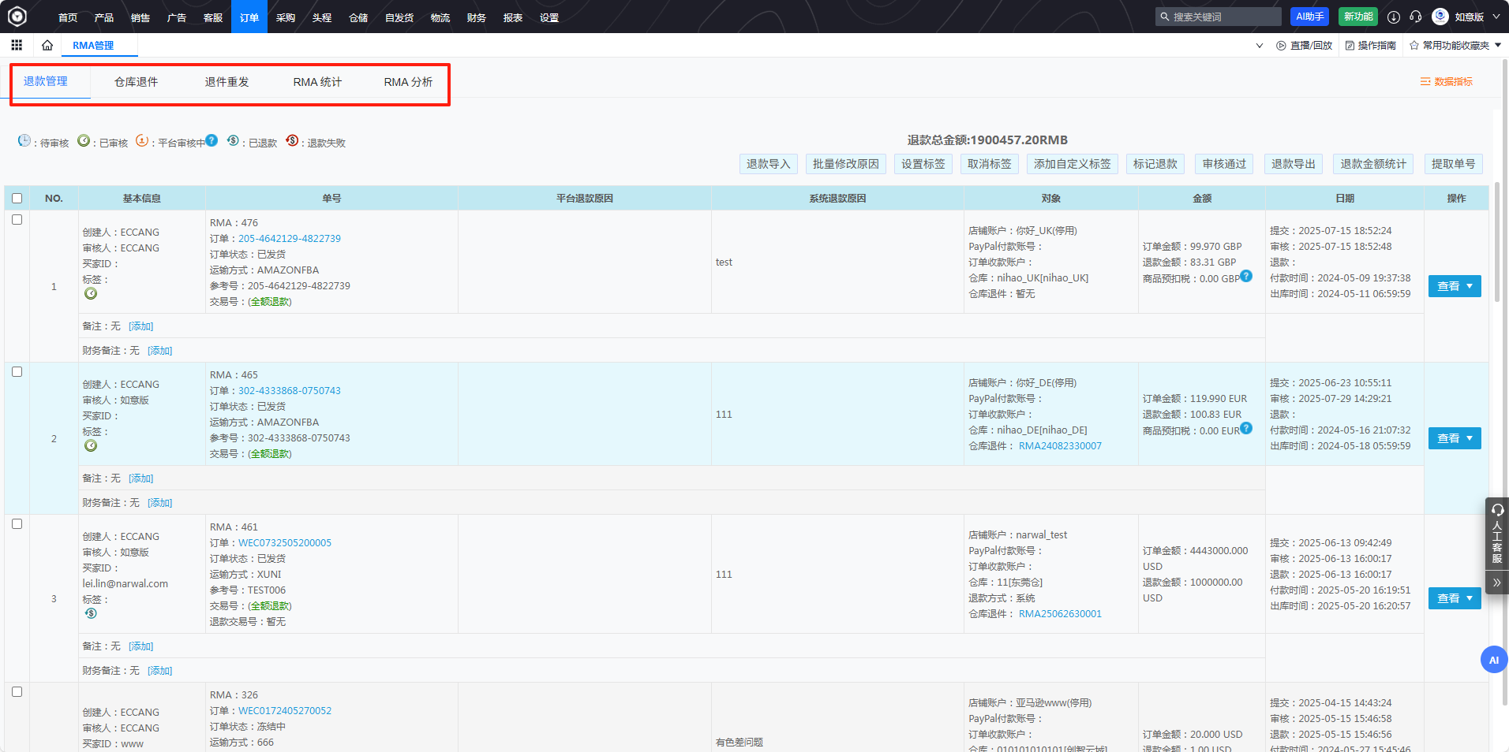Click the download icon in top bar
Viewport: 1509px width, 752px height.
click(1394, 17)
